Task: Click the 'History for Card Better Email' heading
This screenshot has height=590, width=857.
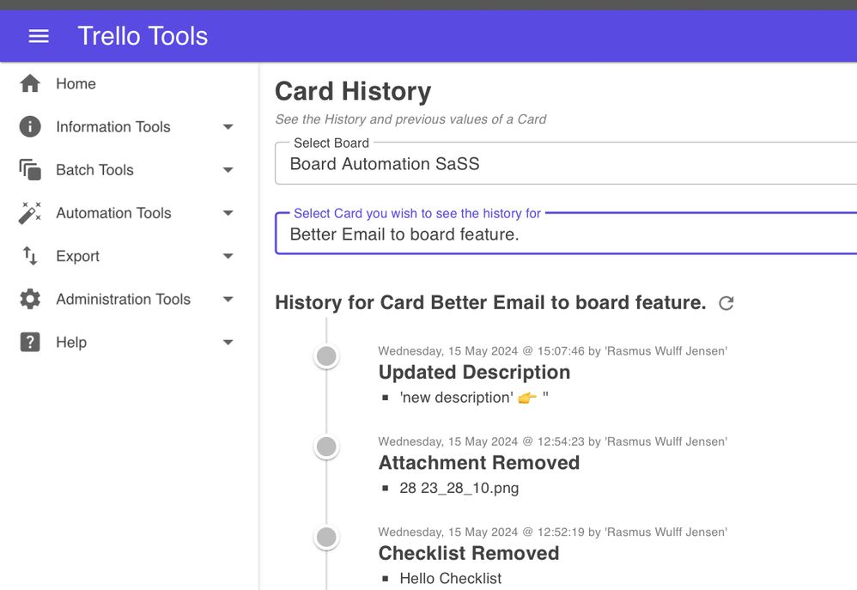Action: 490,302
